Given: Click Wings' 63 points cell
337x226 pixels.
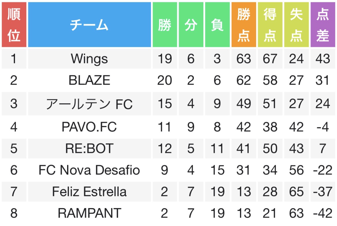Looking at the screenshot, I should 244,59.
